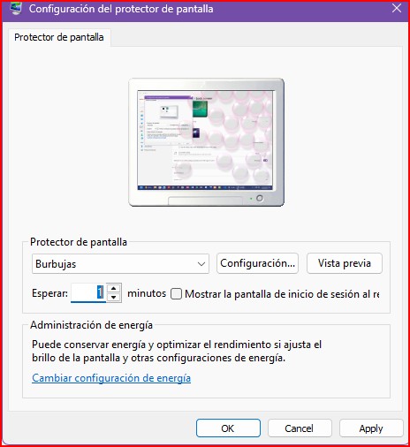Click the dialog title Configuración del protector de pantalla

click(x=121, y=9)
